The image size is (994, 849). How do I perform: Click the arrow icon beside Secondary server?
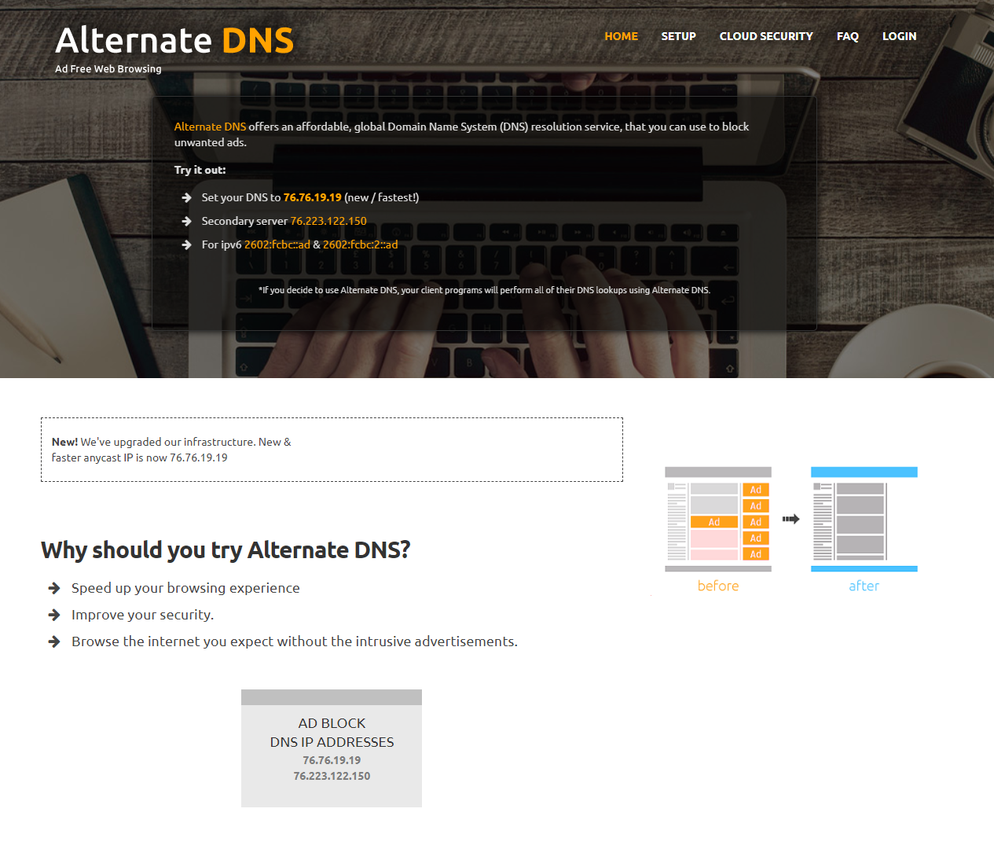[186, 222]
